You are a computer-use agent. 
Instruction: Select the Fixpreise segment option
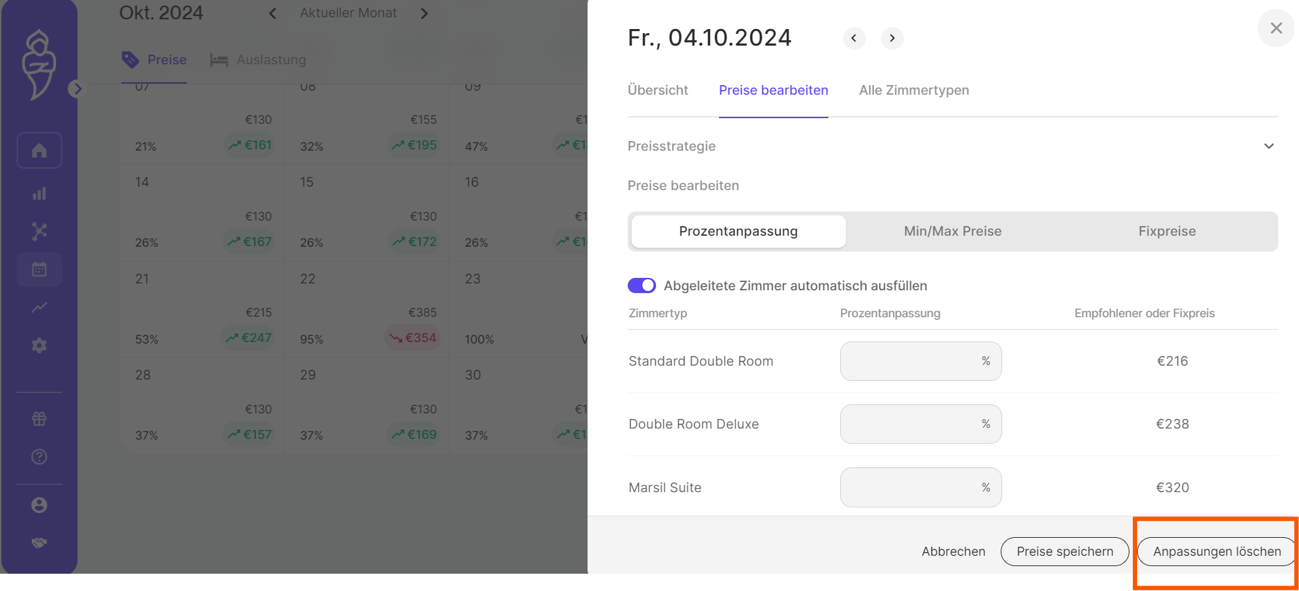click(1167, 232)
